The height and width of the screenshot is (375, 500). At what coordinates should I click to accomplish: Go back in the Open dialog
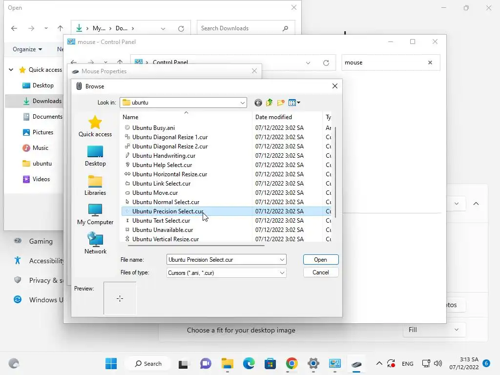(x=14, y=28)
